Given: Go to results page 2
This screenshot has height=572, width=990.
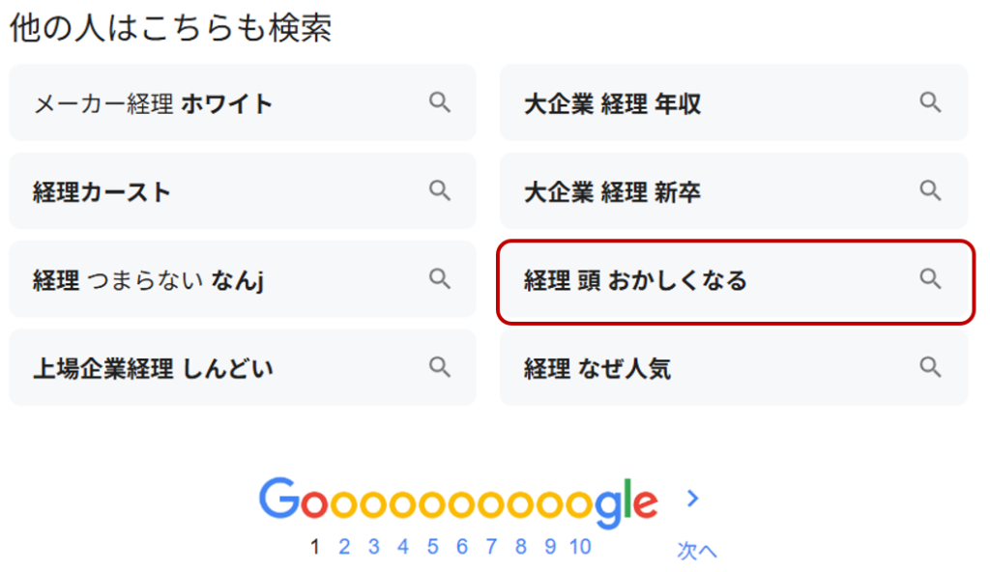Looking at the screenshot, I should click(344, 547).
